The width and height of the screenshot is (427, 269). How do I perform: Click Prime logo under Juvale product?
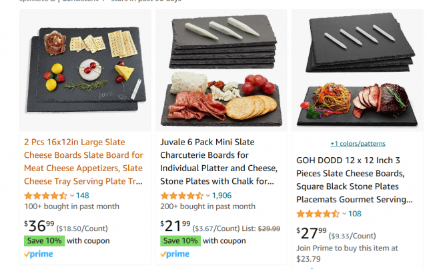click(175, 254)
